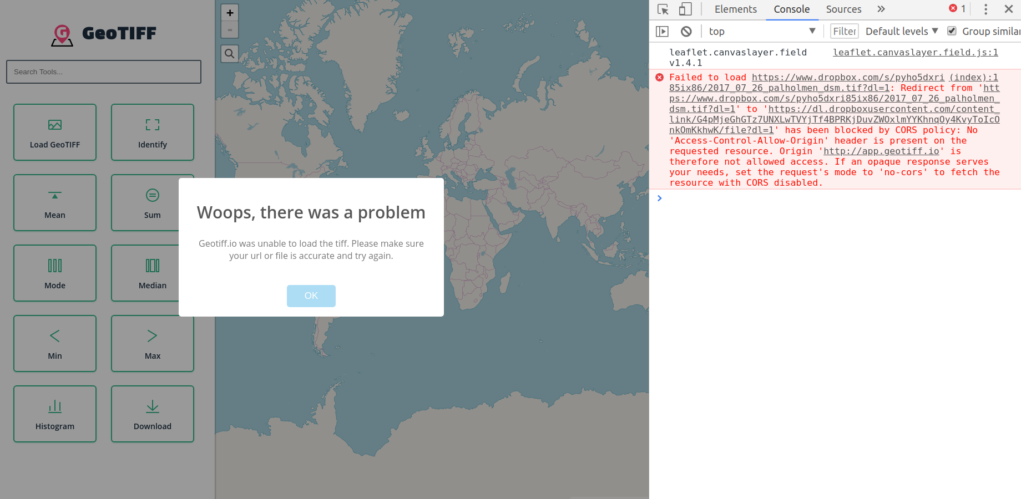Select the Min tool

(x=55, y=344)
